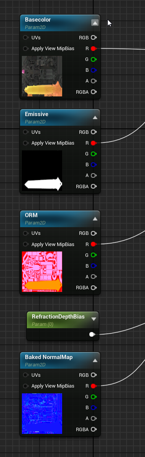
Task: Click the red R output pin on Basecolor
Action: (x=93, y=48)
